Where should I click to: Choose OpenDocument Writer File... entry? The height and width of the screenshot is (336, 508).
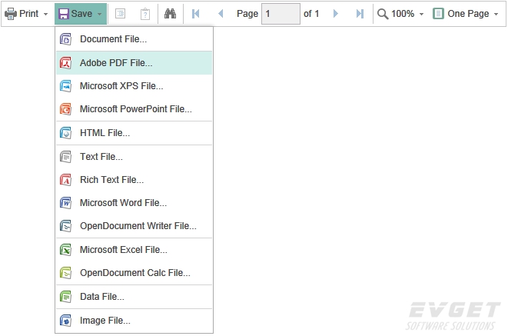pos(134,226)
